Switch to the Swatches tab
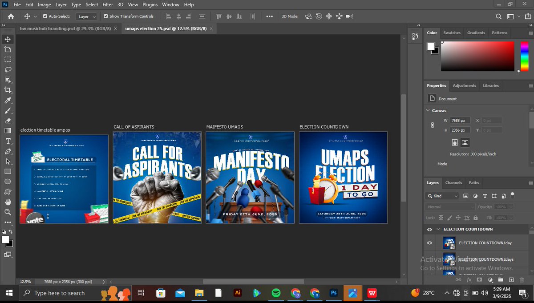Screen dimensions: 534x303 pyautogui.click(x=452, y=32)
